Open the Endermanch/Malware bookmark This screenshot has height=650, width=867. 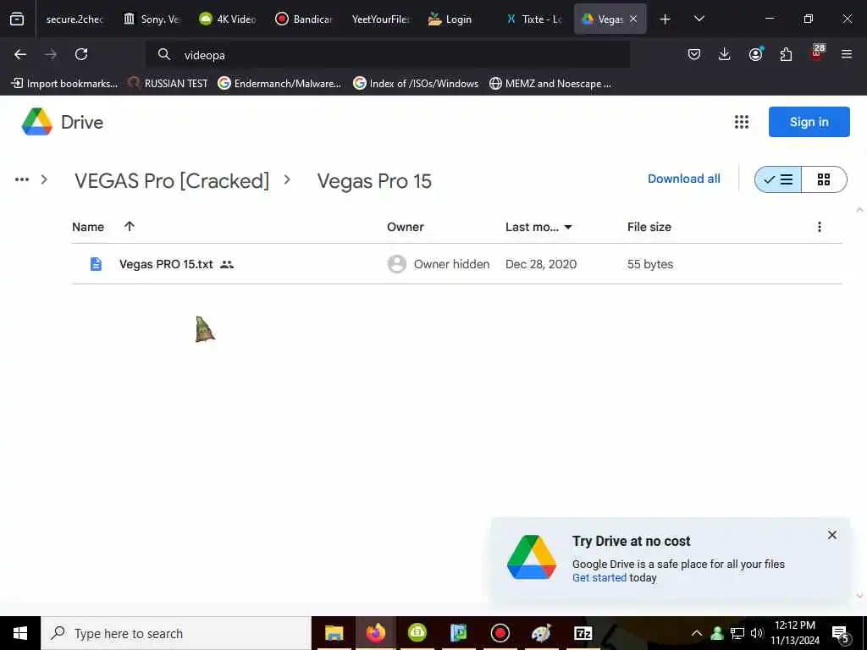click(x=279, y=84)
